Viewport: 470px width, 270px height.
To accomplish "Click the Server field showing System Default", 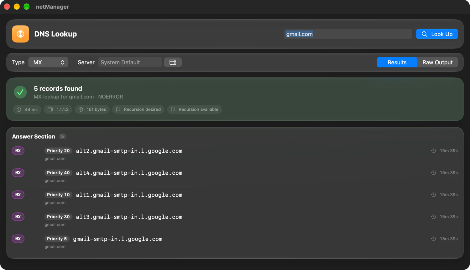I will (x=130, y=62).
